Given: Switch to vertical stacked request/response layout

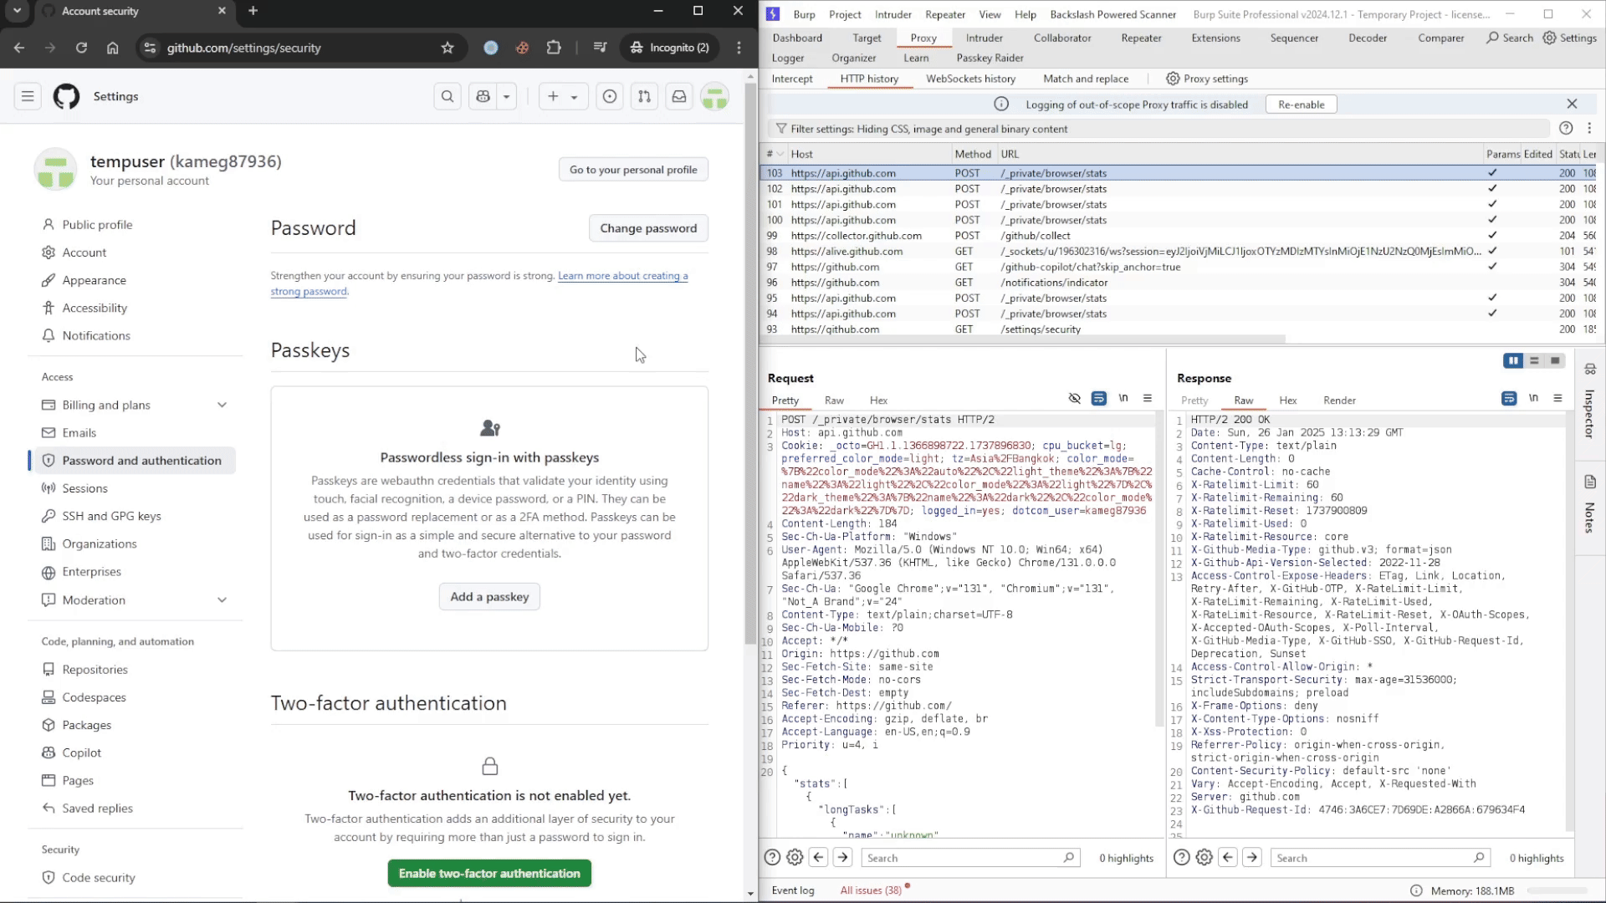Looking at the screenshot, I should [1534, 360].
